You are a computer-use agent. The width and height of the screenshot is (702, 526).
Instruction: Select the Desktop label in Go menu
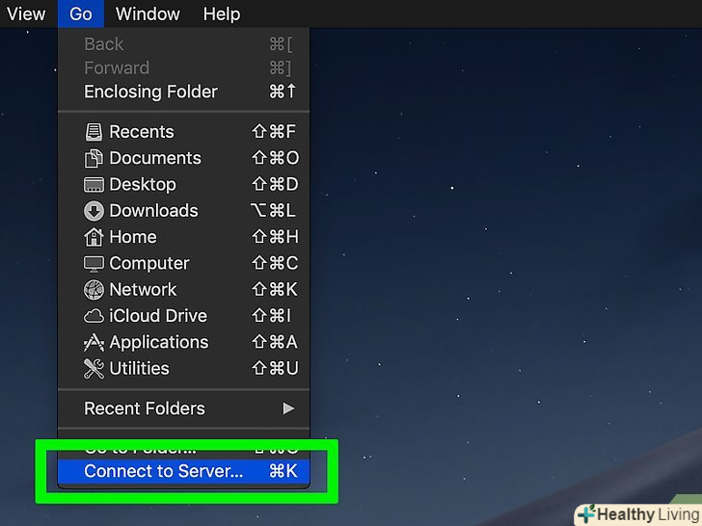click(x=143, y=185)
